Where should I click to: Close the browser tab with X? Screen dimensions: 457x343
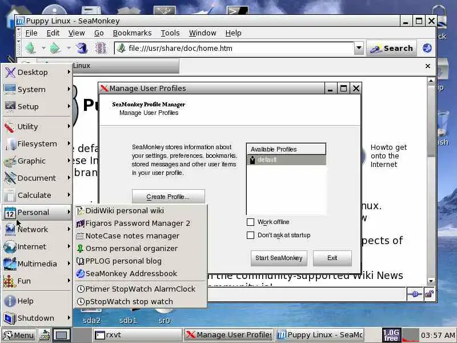click(x=427, y=66)
